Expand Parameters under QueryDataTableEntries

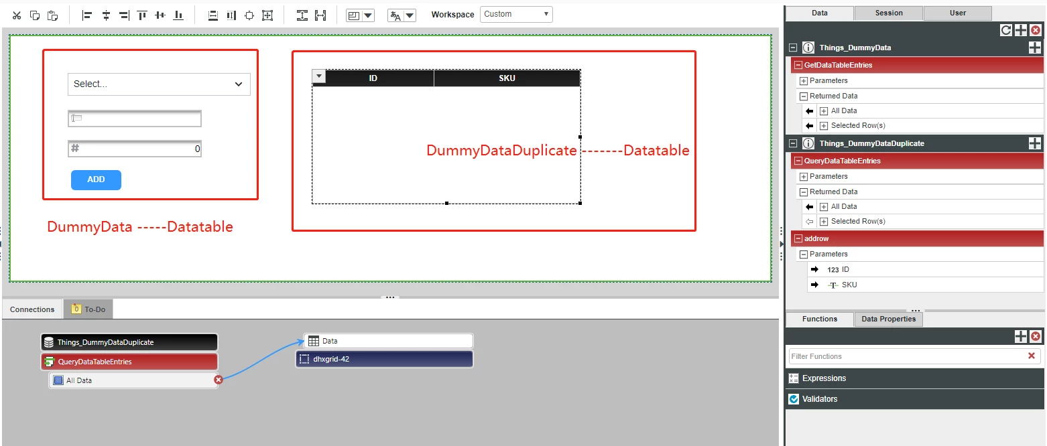(x=804, y=177)
